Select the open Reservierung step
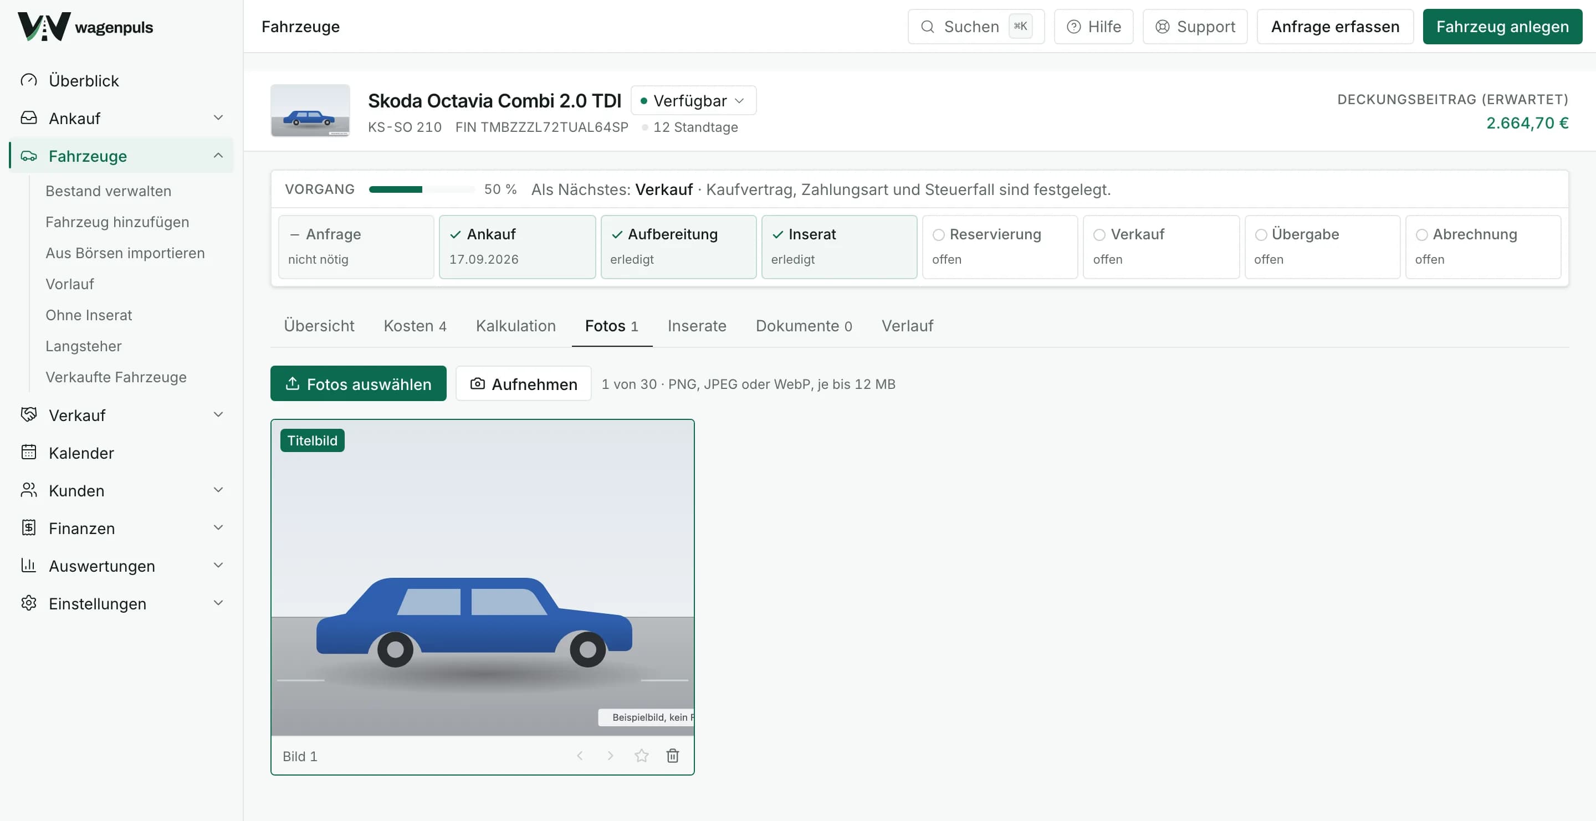The width and height of the screenshot is (1596, 821). click(x=1000, y=247)
